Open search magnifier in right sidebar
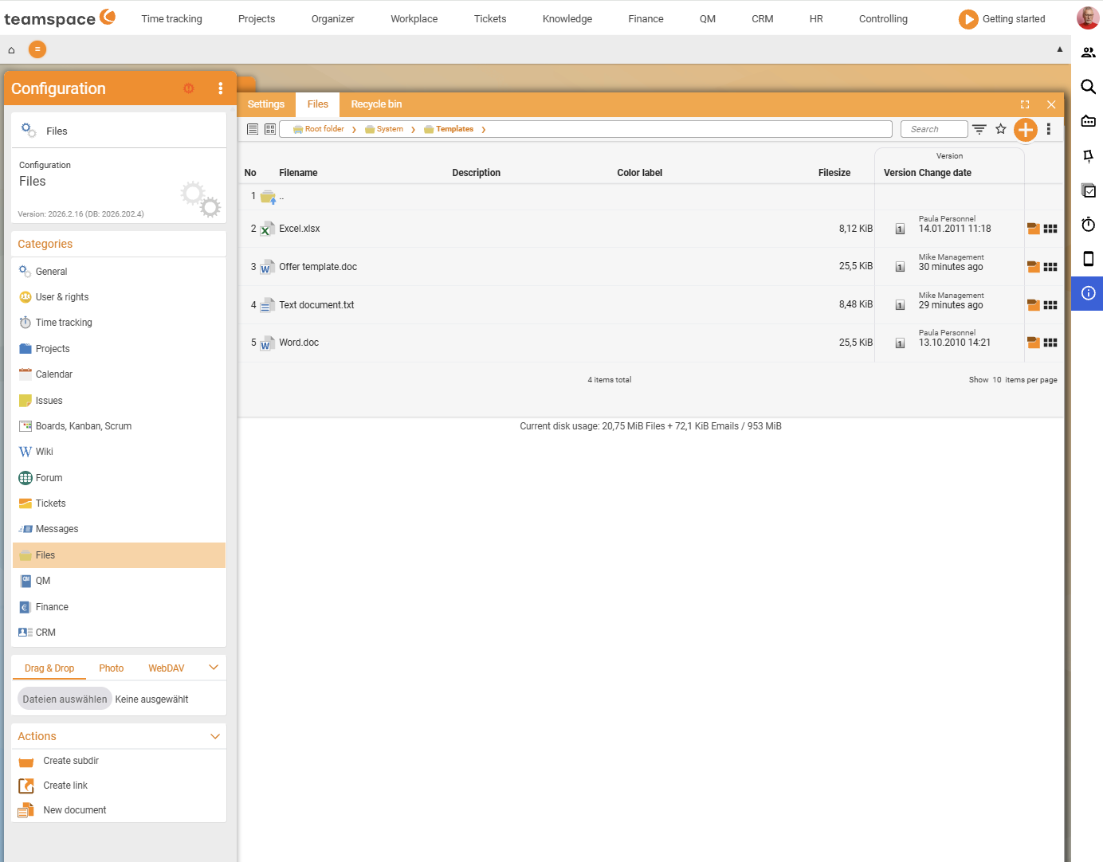1103x862 pixels. (x=1088, y=87)
